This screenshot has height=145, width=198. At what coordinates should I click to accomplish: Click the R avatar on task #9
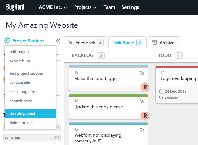(x=145, y=87)
